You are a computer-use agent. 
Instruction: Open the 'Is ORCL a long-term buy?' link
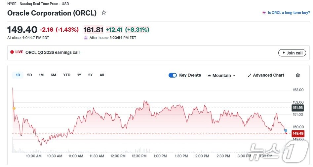289,13
